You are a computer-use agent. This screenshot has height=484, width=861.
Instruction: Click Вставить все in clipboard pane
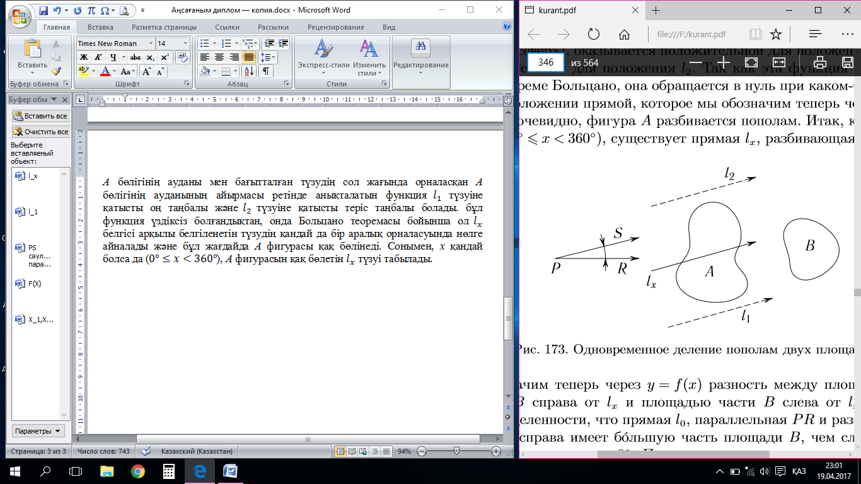41,116
